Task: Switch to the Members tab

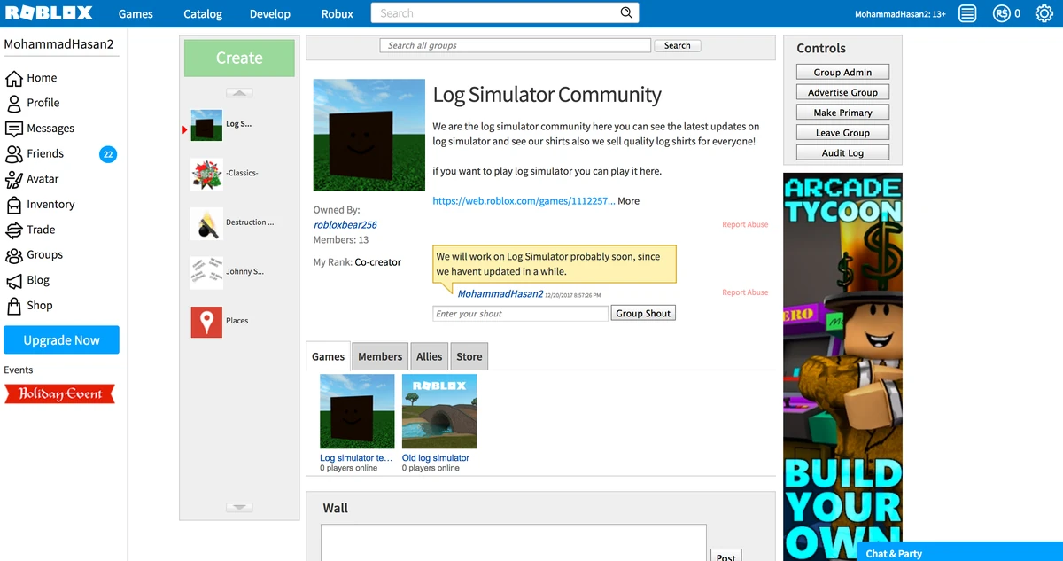Action: [x=379, y=355]
